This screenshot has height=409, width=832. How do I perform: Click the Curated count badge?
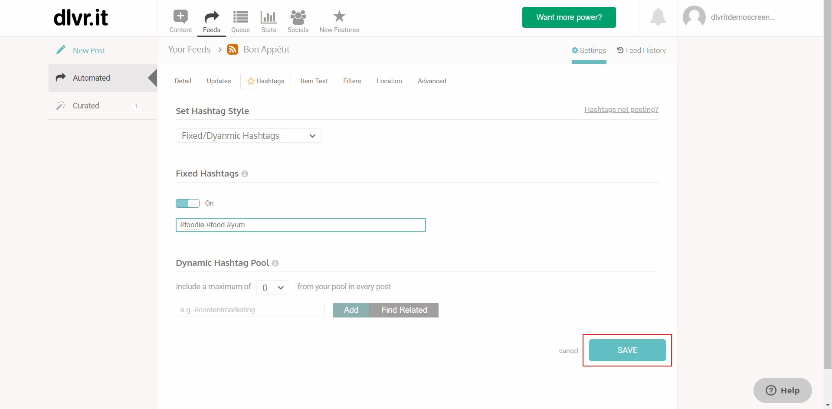click(136, 106)
